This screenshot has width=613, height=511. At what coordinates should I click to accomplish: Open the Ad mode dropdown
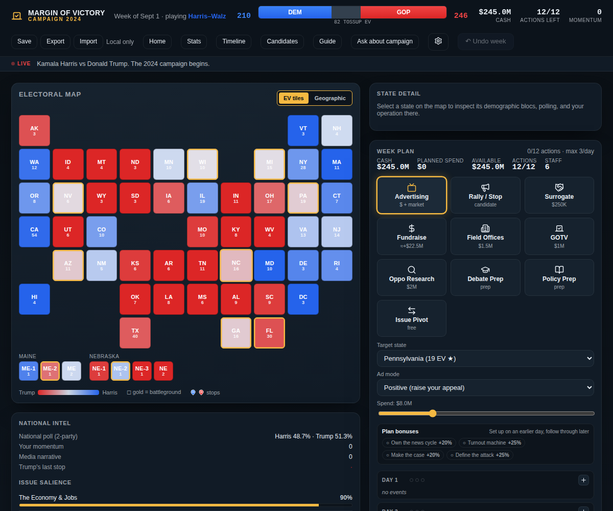pos(485,387)
